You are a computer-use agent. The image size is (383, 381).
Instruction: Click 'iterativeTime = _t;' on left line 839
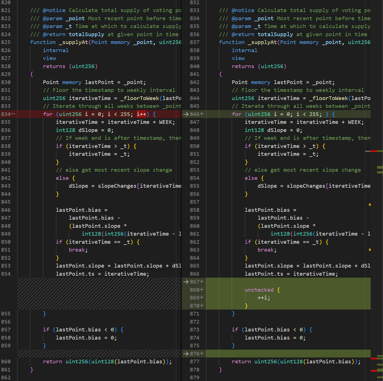pyautogui.click(x=99, y=154)
